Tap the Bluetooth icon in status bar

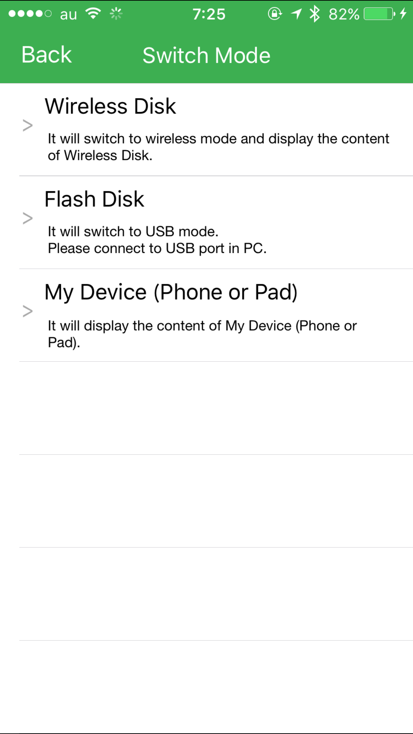click(x=314, y=14)
